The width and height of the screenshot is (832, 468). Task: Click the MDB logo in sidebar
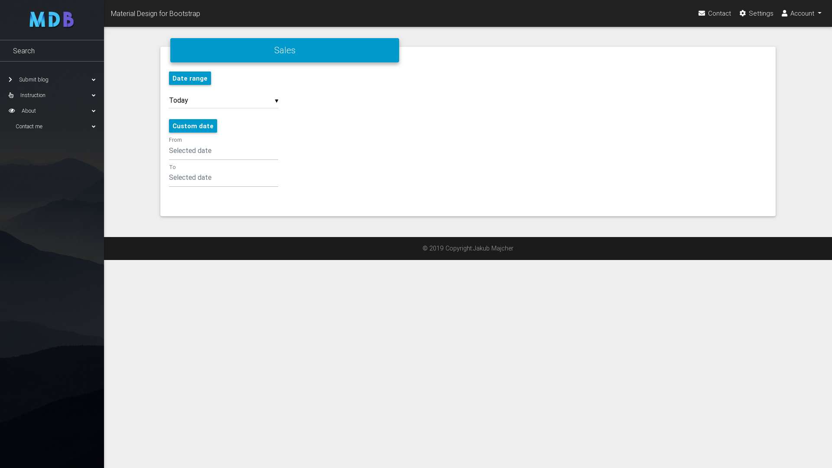pos(52,19)
